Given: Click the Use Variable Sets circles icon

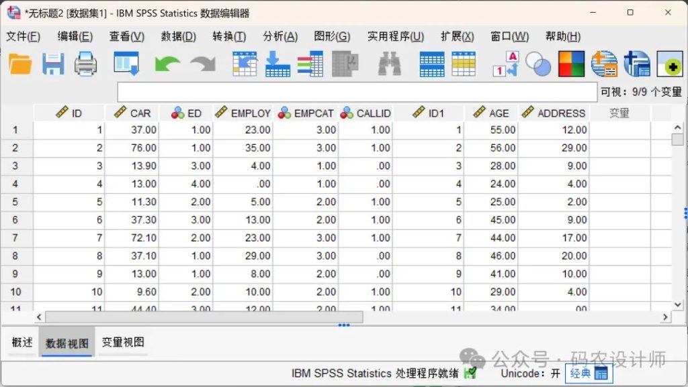Looking at the screenshot, I should [x=537, y=64].
